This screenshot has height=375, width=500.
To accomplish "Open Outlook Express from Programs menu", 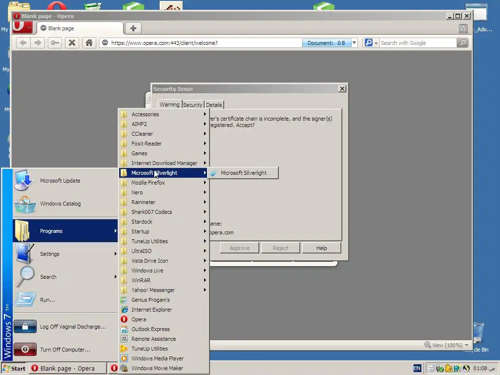I will click(164, 329).
